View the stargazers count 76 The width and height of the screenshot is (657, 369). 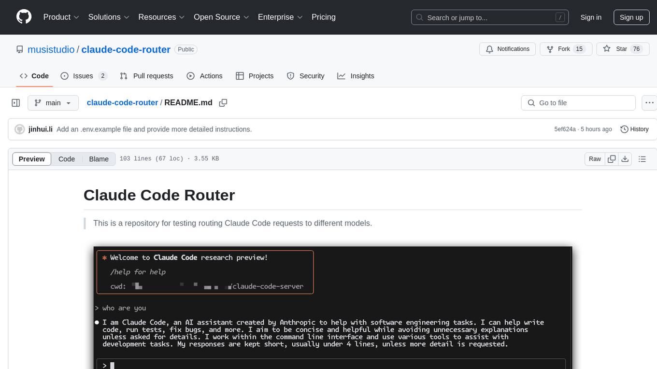pyautogui.click(x=636, y=49)
